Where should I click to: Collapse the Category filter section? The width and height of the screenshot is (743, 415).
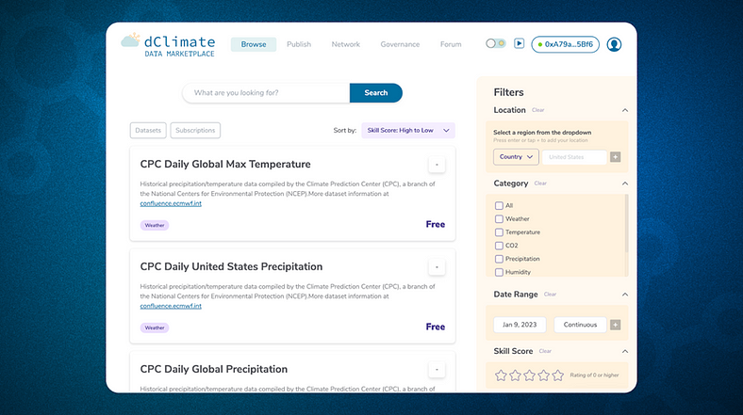point(625,184)
